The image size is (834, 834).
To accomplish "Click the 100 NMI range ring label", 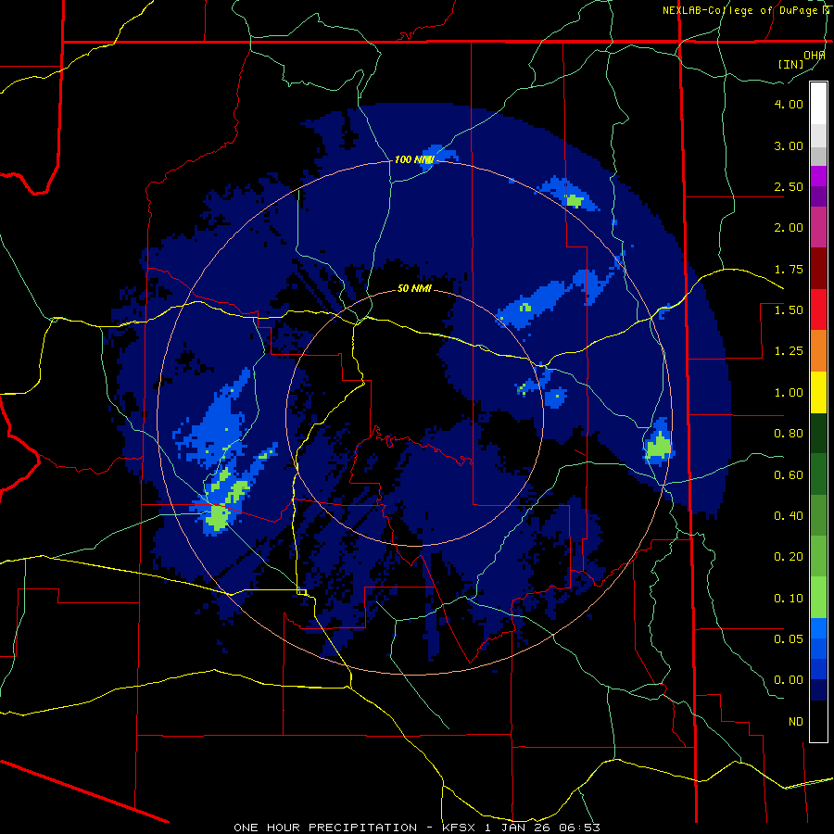I will click(414, 159).
